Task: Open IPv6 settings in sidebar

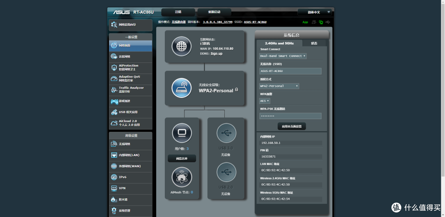Action: coord(131,178)
